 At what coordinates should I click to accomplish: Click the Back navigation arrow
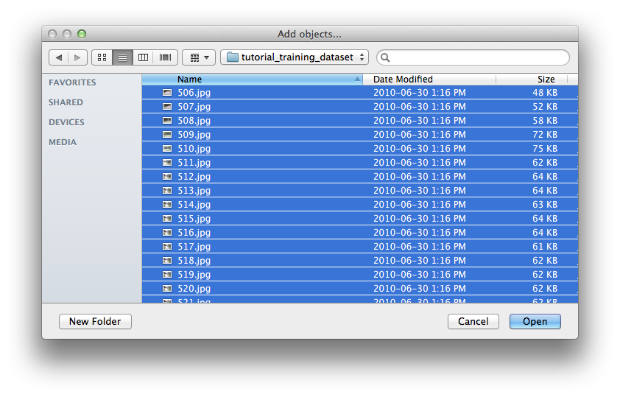(x=59, y=57)
